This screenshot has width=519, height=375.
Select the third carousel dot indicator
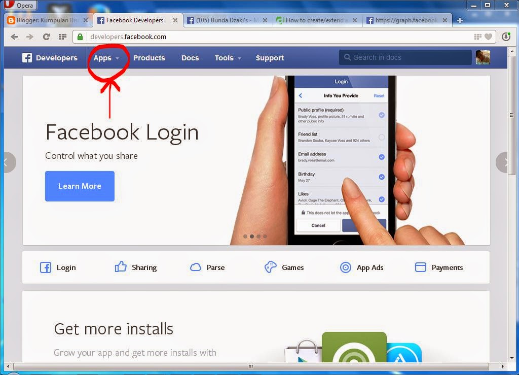(x=258, y=236)
